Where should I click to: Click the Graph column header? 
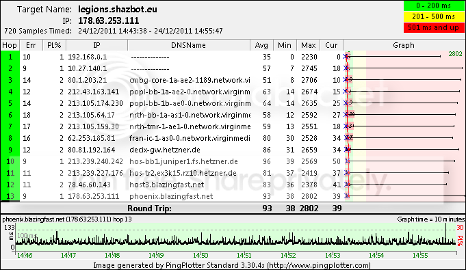(x=404, y=45)
